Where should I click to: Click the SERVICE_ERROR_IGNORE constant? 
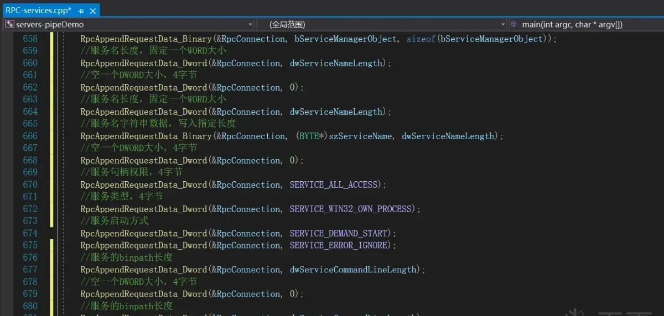(x=339, y=245)
